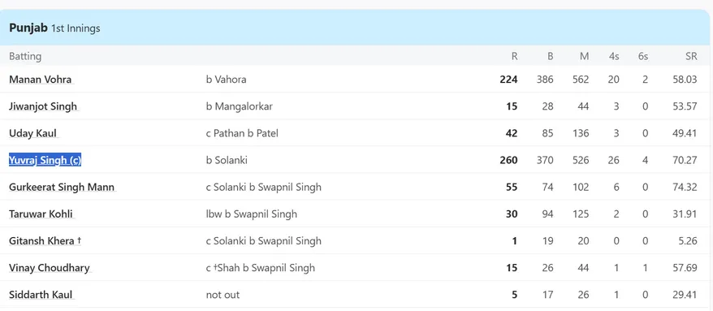Open Manan Vohra player link

41,79
